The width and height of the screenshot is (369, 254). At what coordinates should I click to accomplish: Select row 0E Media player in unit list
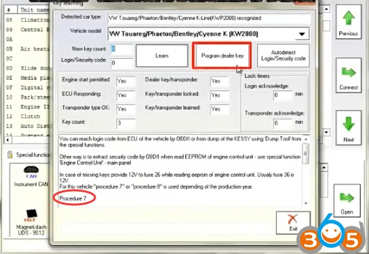(27, 78)
